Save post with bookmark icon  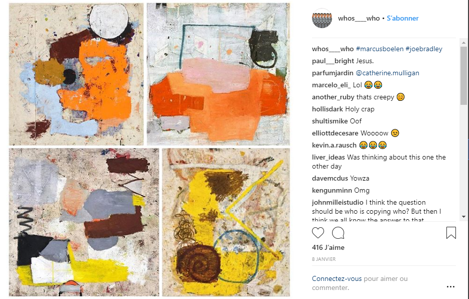pyautogui.click(x=451, y=233)
